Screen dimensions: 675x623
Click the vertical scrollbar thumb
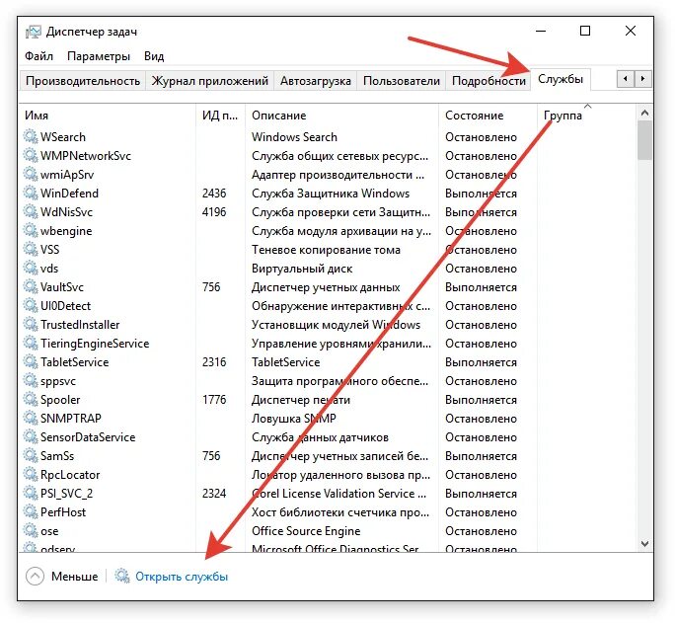(x=644, y=140)
